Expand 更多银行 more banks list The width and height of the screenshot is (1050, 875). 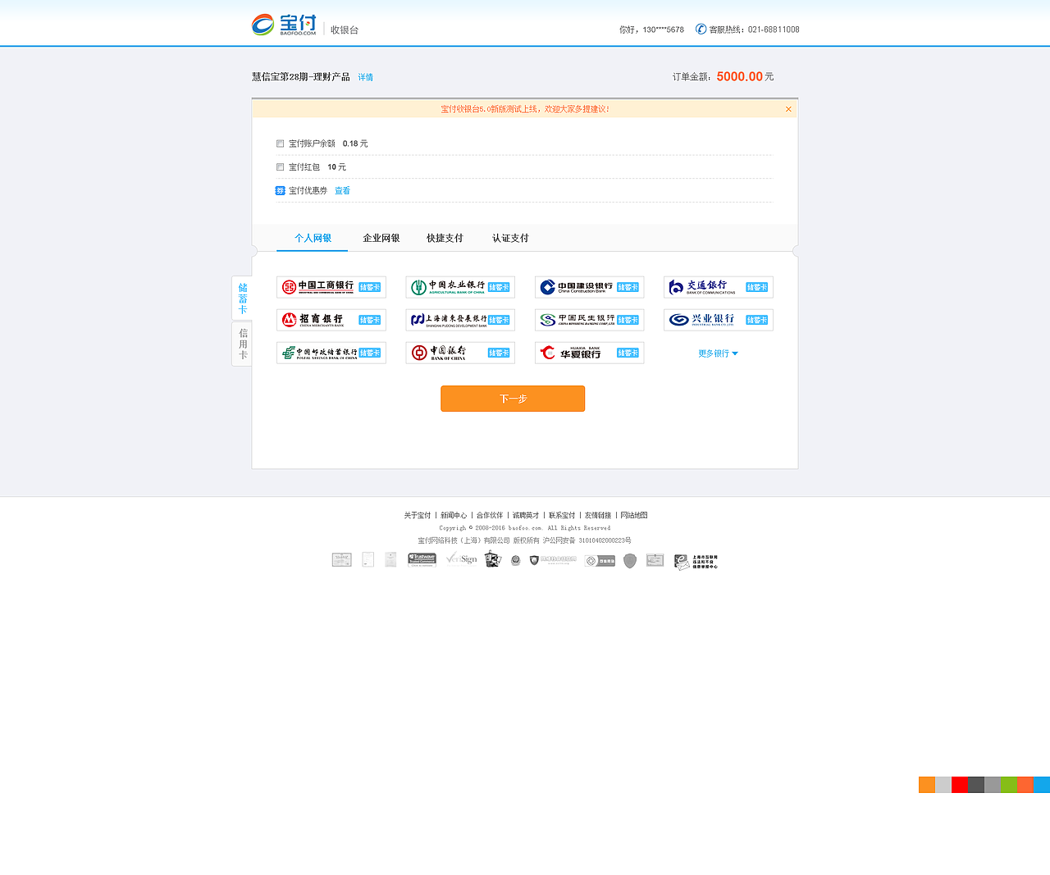pyautogui.click(x=718, y=353)
